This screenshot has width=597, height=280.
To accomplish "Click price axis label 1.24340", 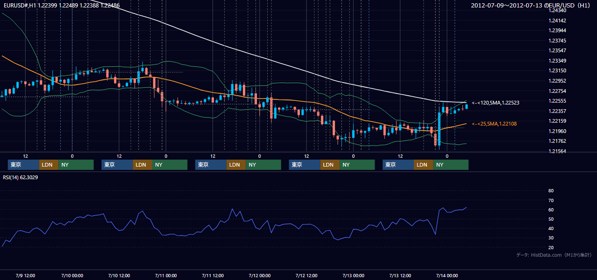I will tap(557, 10).
